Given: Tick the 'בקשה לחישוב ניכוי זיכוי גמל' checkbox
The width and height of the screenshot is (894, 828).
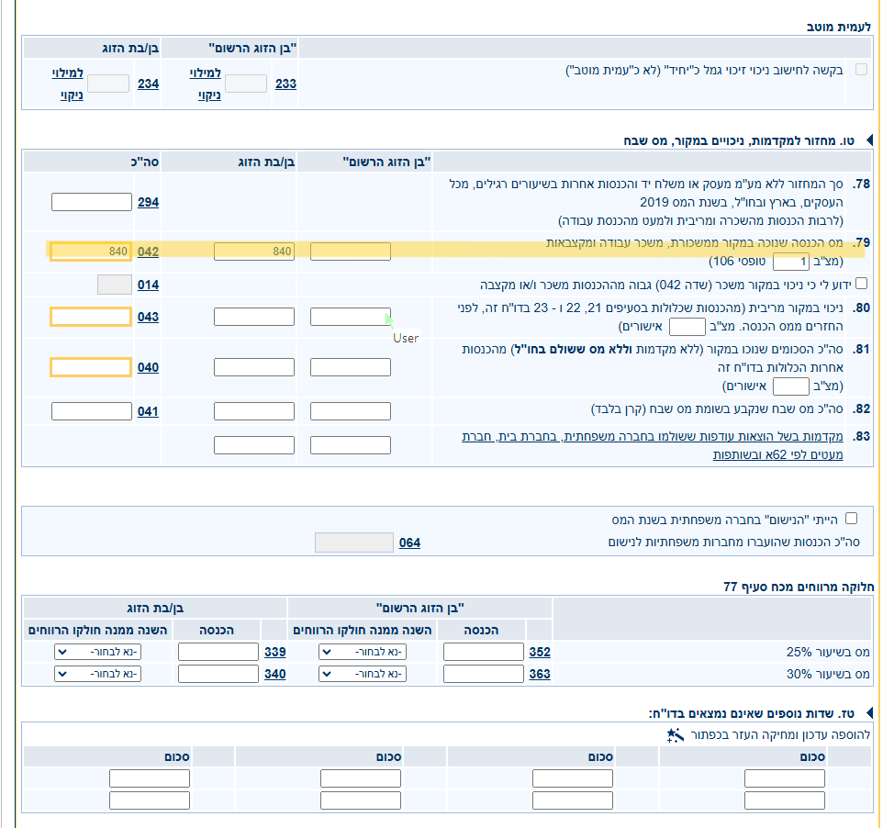Looking at the screenshot, I should click(861, 70).
